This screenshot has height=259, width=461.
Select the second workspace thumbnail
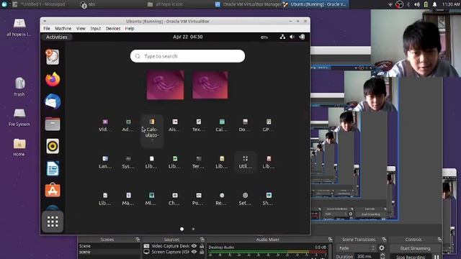click(x=210, y=85)
